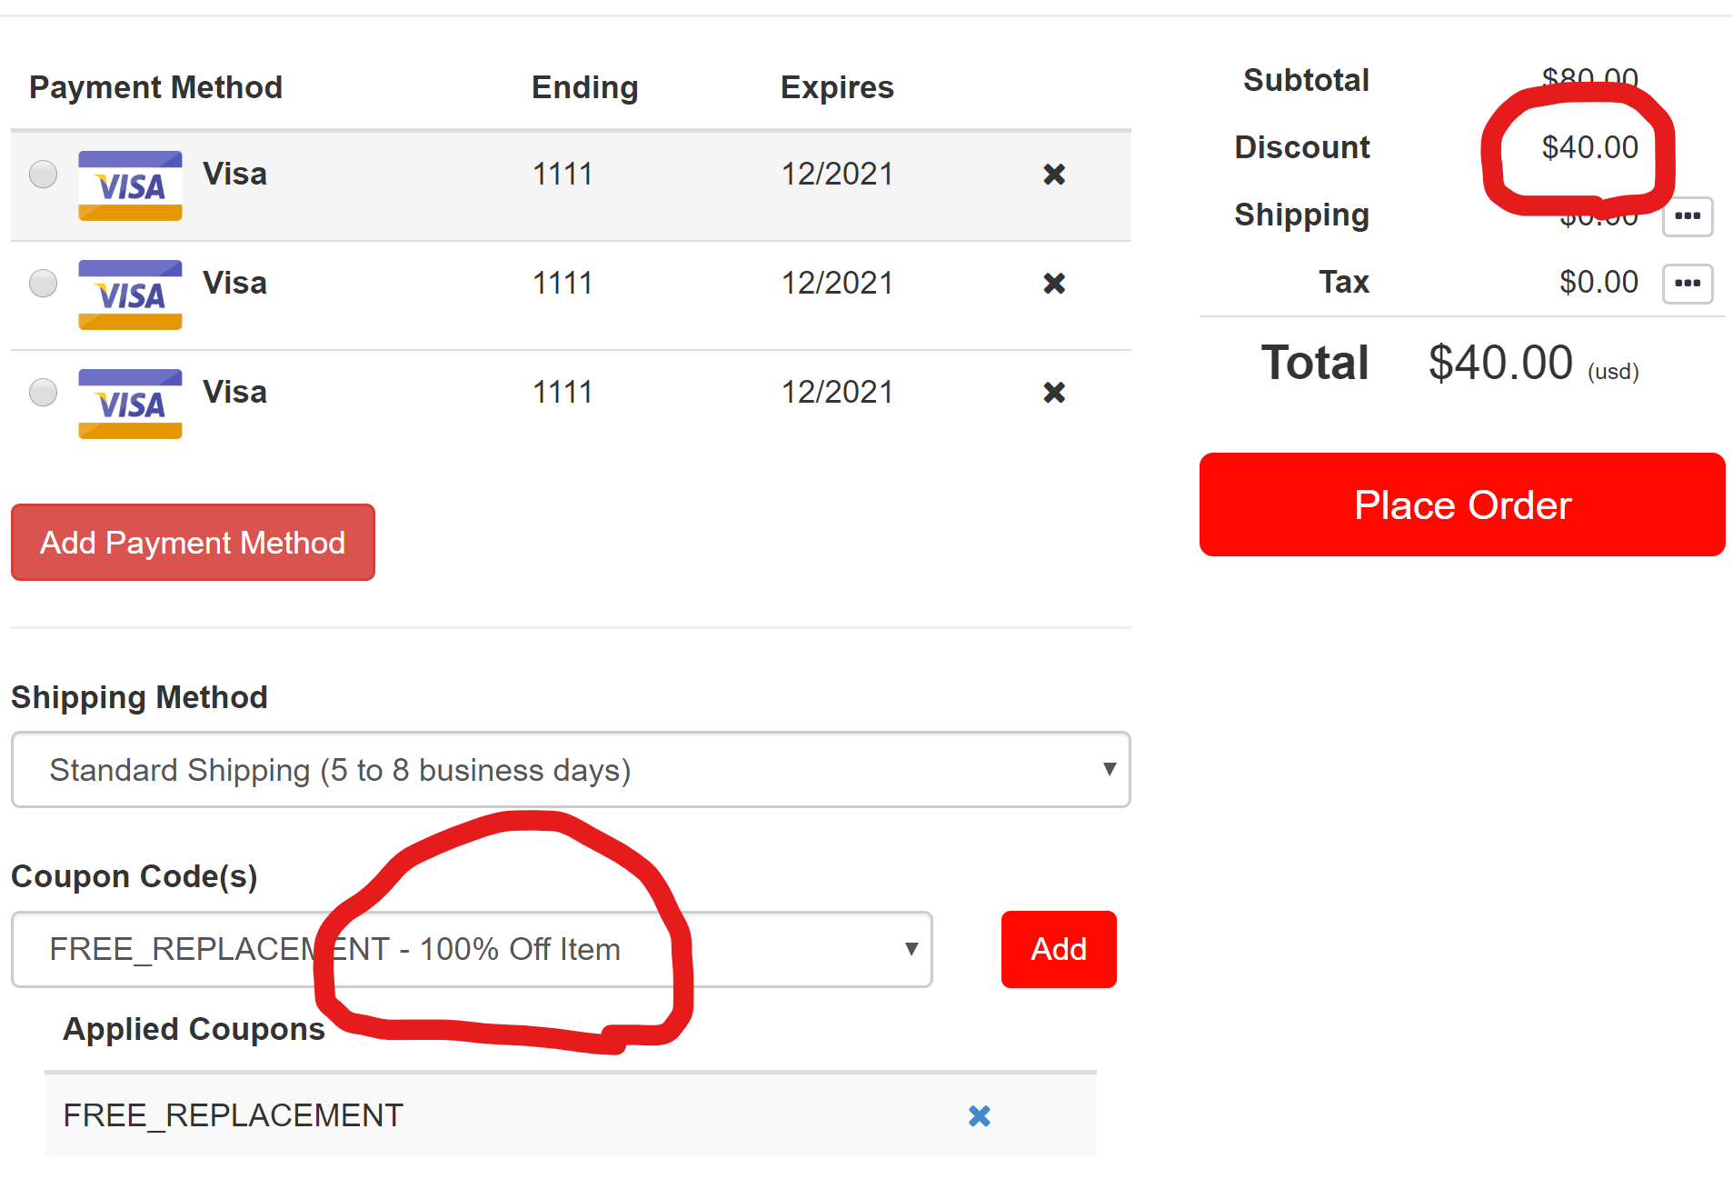
Task: Click the red Add coupon button
Action: [1059, 949]
